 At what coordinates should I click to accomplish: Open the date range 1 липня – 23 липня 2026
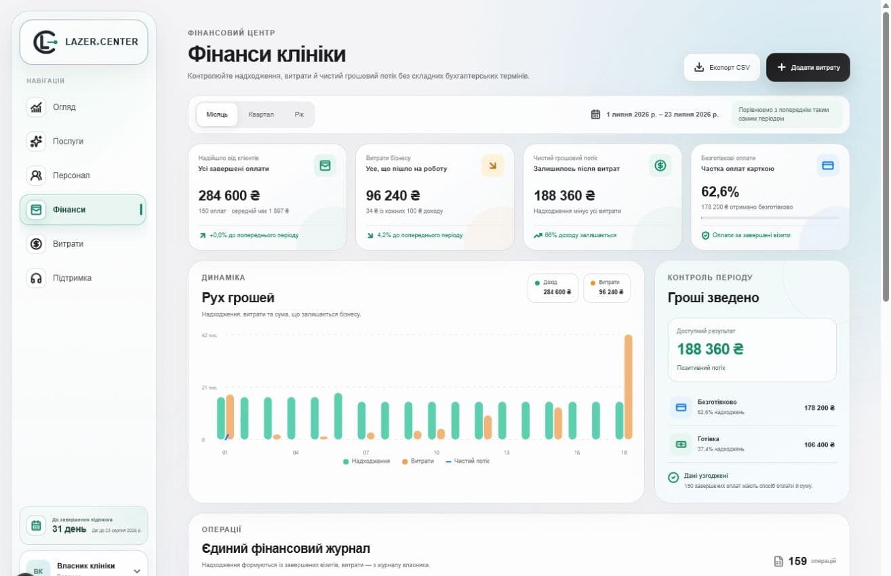tap(654, 114)
